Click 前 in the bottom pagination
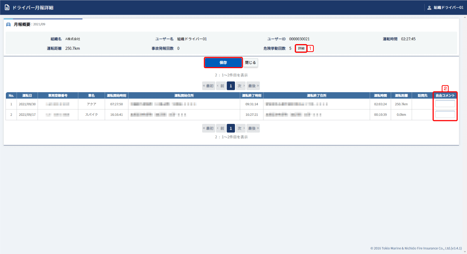Image resolution: width=467 pixels, height=254 pixels. 220,128
